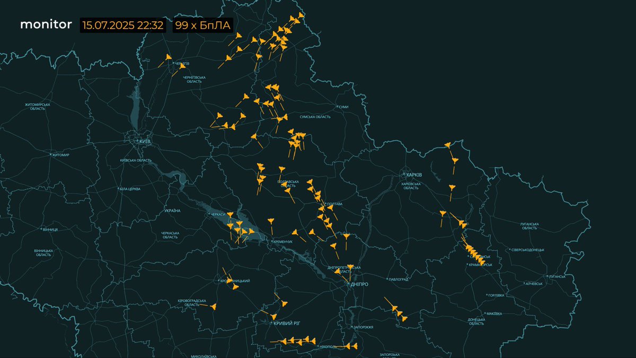The width and height of the screenshot is (636, 358).
Task: Click the БІЛА ЦЕРКВА city label
Action: point(130,189)
